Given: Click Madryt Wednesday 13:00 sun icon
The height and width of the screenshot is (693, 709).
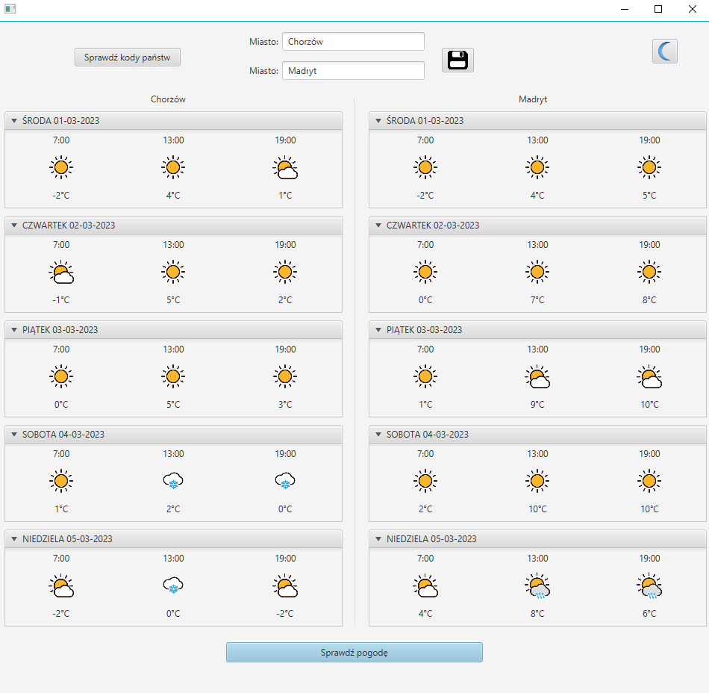Looking at the screenshot, I should [x=537, y=167].
